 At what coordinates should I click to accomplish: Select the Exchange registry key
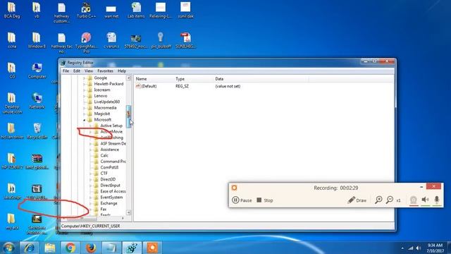pos(109,203)
